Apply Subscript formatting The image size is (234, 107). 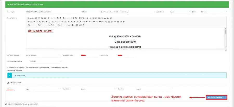40,22
